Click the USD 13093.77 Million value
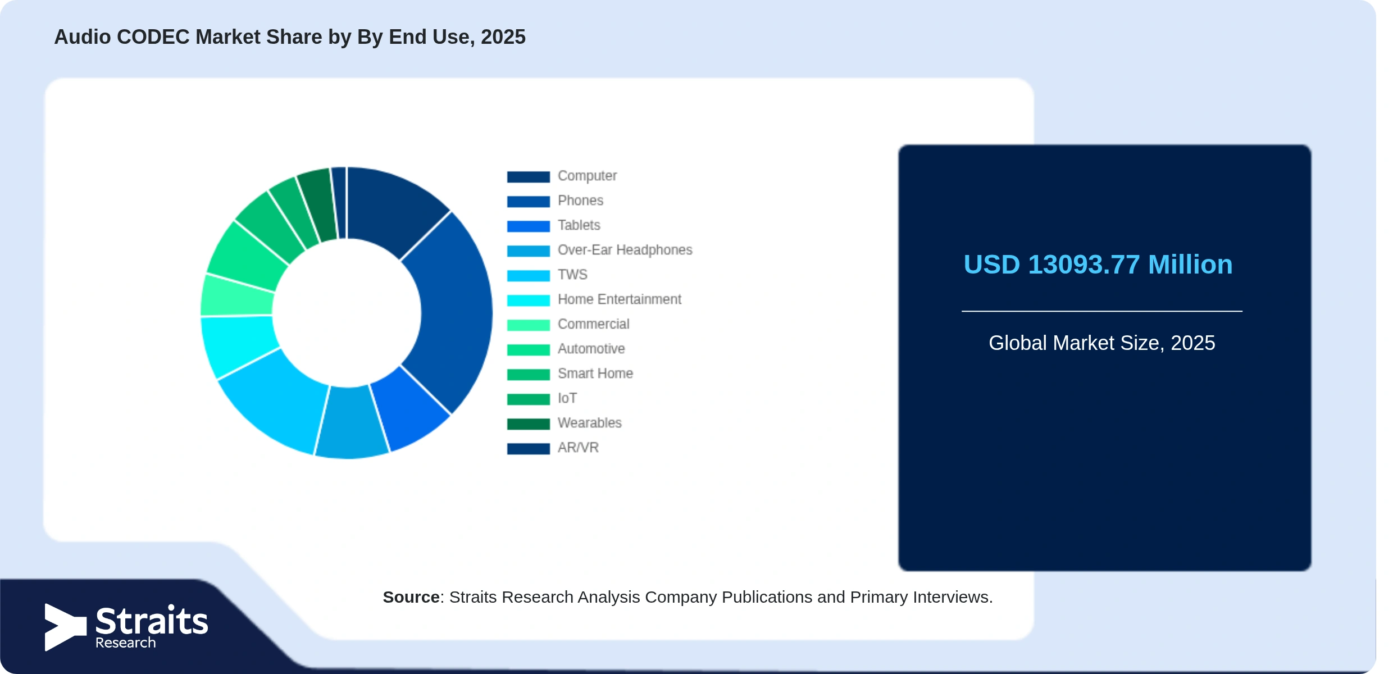The height and width of the screenshot is (674, 1393). pyautogui.click(x=1098, y=265)
